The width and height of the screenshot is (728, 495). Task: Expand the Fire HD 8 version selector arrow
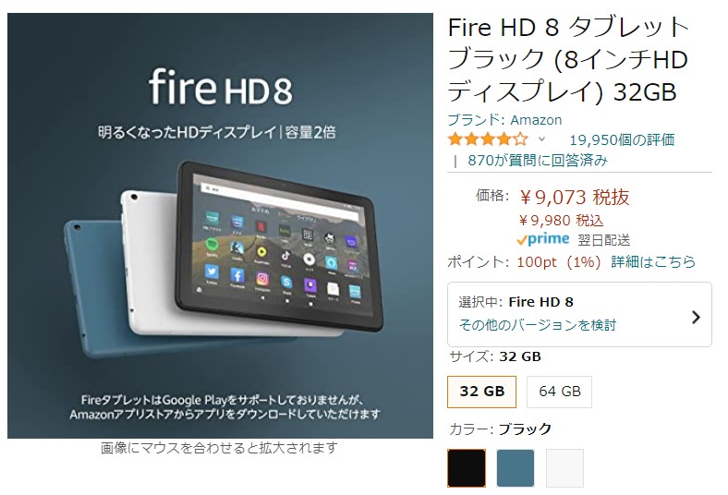click(x=696, y=318)
